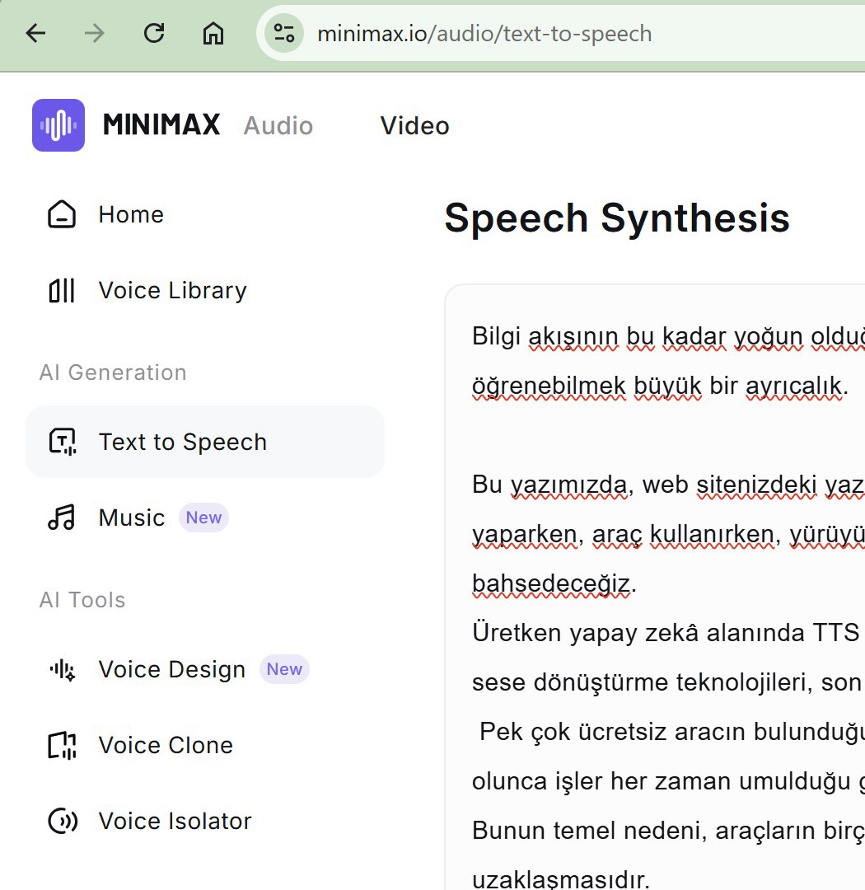Screen dimensions: 865x890
Task: Open Voice Library via its sidebar icon
Action: point(62,290)
